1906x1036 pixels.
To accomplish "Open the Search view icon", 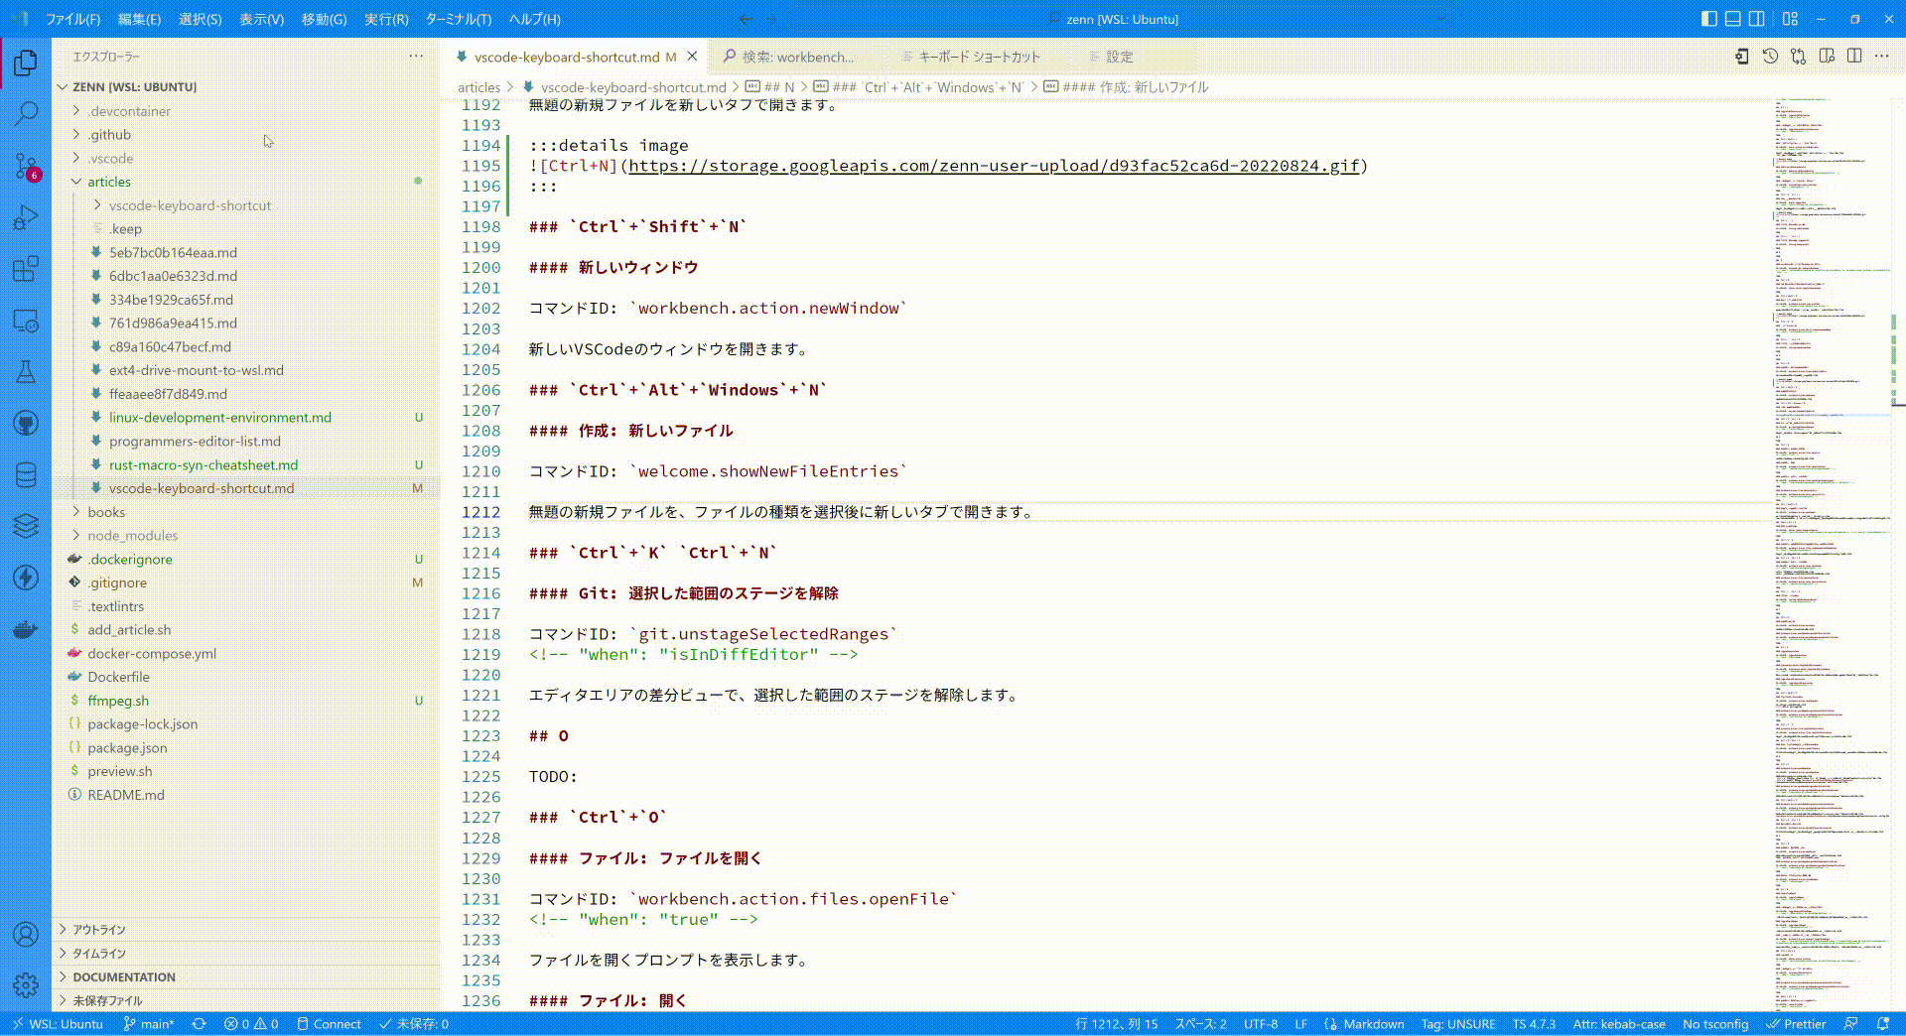I will [x=26, y=114].
